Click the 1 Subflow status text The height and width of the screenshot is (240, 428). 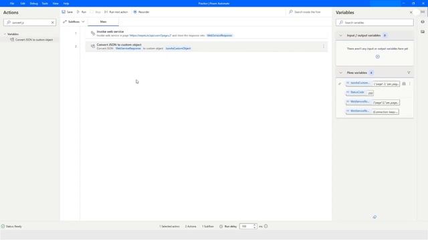[x=208, y=226]
